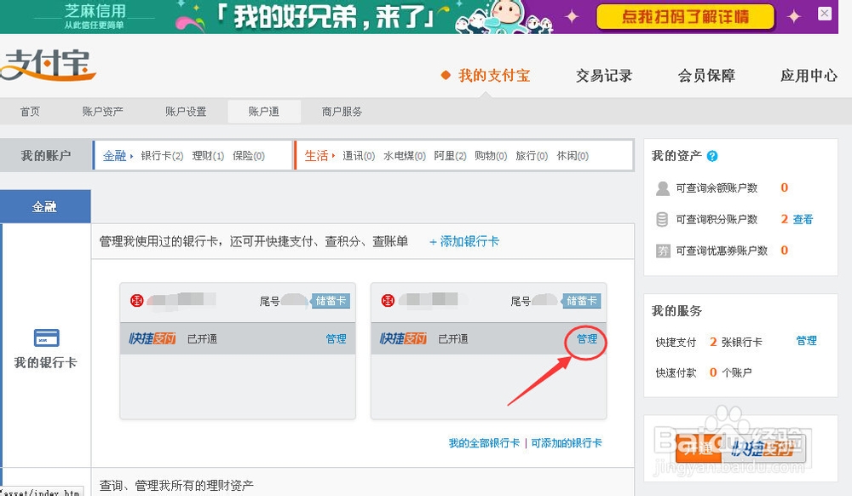Open 会员保障 navigation item
The image size is (852, 496).
706,76
